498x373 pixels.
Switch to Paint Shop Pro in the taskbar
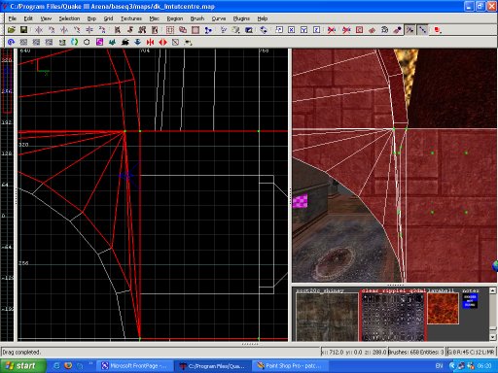(291, 366)
